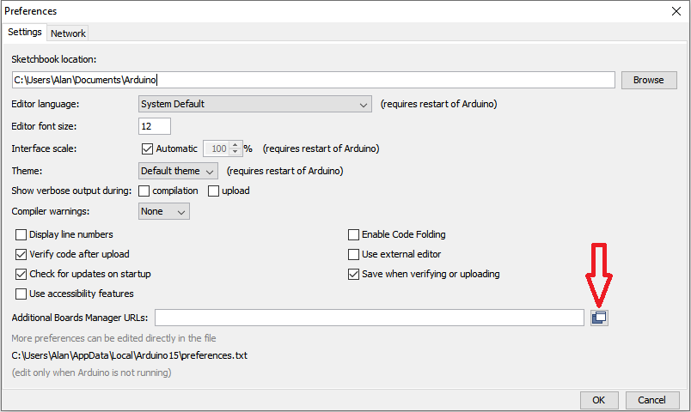Decrease interface scale with down arrow

click(x=235, y=152)
